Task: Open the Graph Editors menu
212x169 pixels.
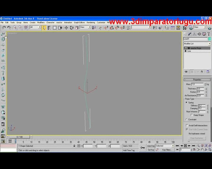Action: [x=79, y=23]
